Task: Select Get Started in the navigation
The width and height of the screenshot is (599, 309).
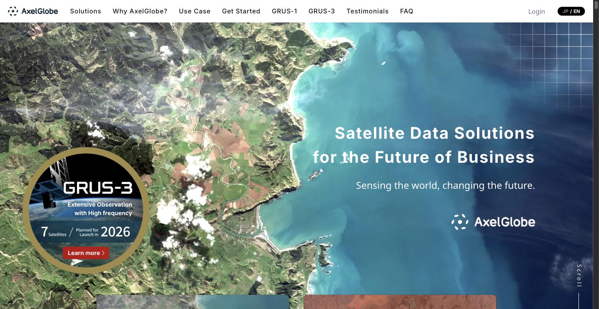Action: (x=241, y=11)
